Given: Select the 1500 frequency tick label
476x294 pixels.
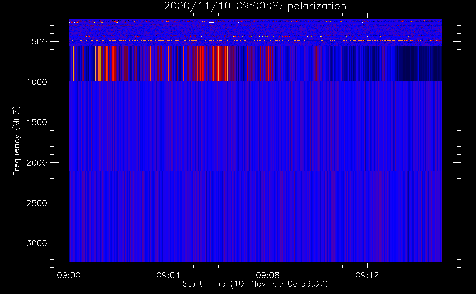Looking at the screenshot, I should pyautogui.click(x=37, y=122).
